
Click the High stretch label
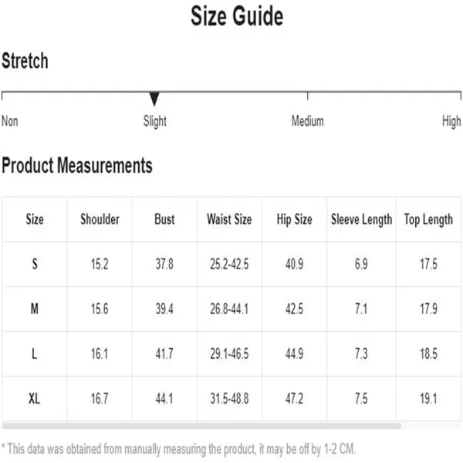(451, 121)
